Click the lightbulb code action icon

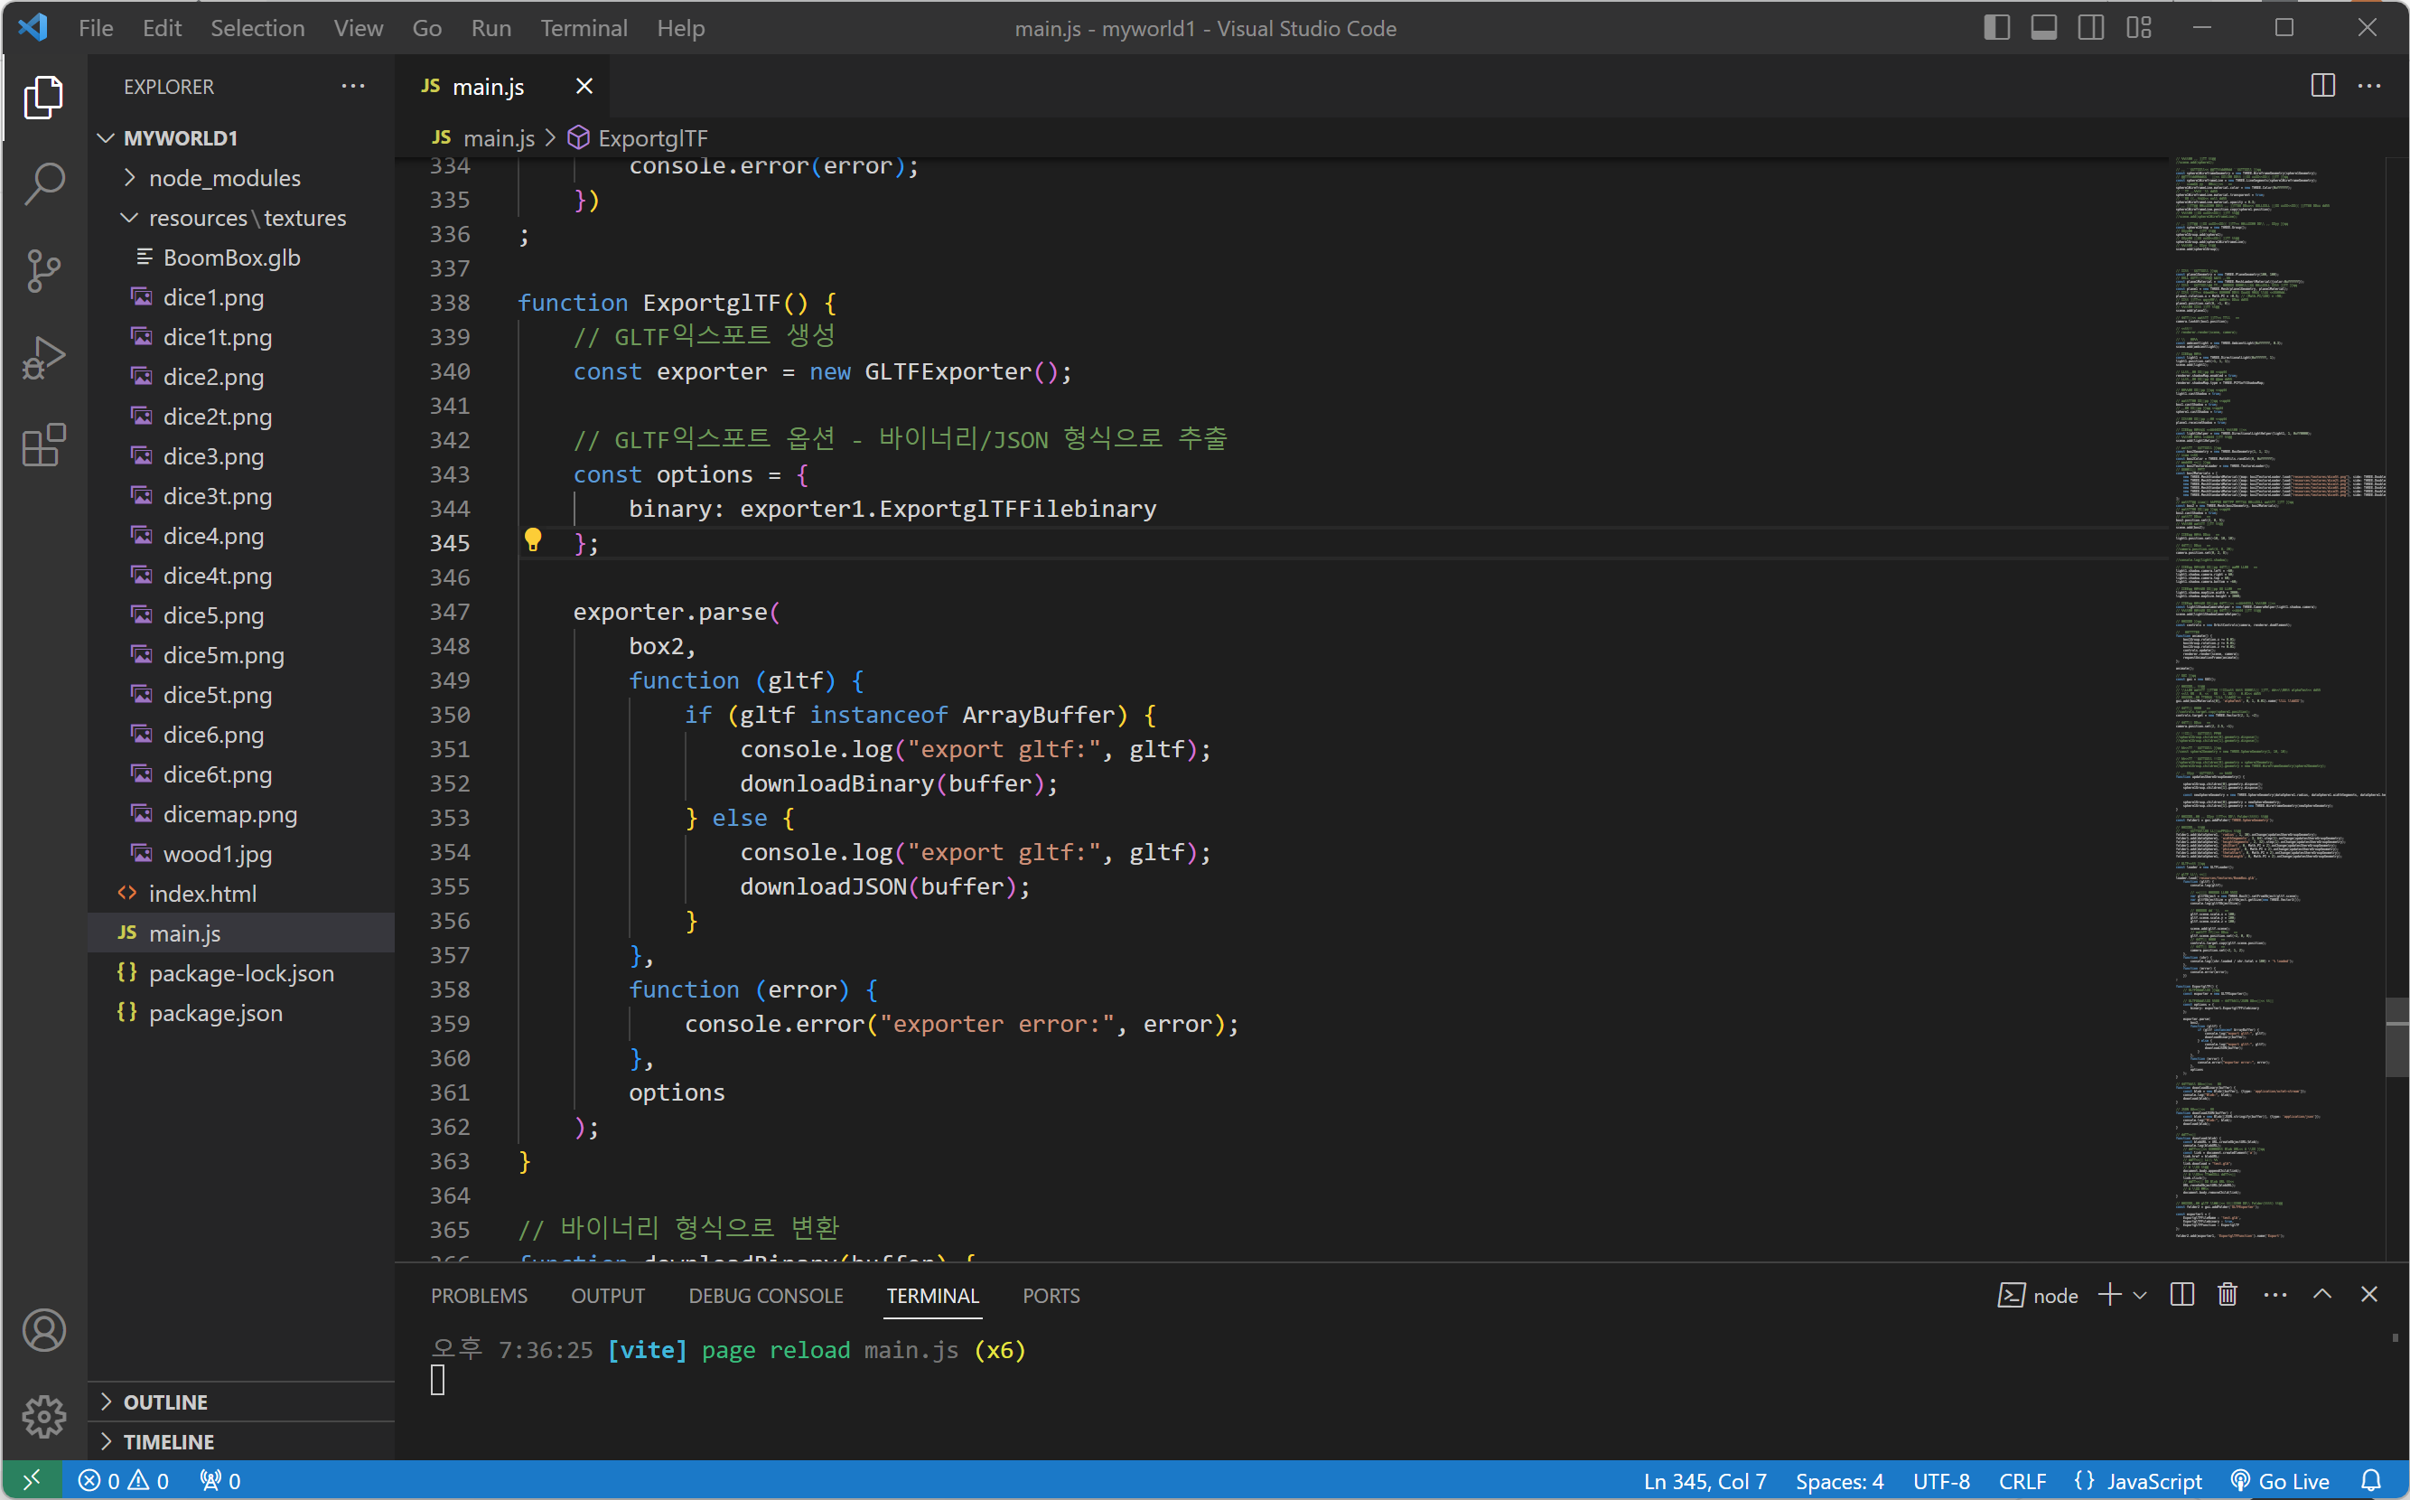533,539
